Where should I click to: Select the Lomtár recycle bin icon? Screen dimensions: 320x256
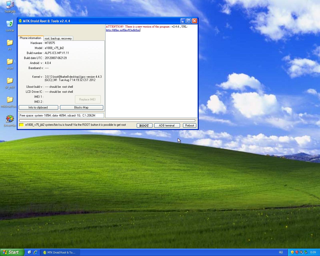coord(10,26)
